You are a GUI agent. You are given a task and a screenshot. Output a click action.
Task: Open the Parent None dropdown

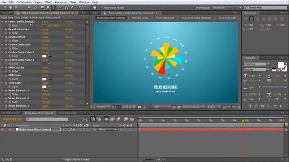click(107, 130)
